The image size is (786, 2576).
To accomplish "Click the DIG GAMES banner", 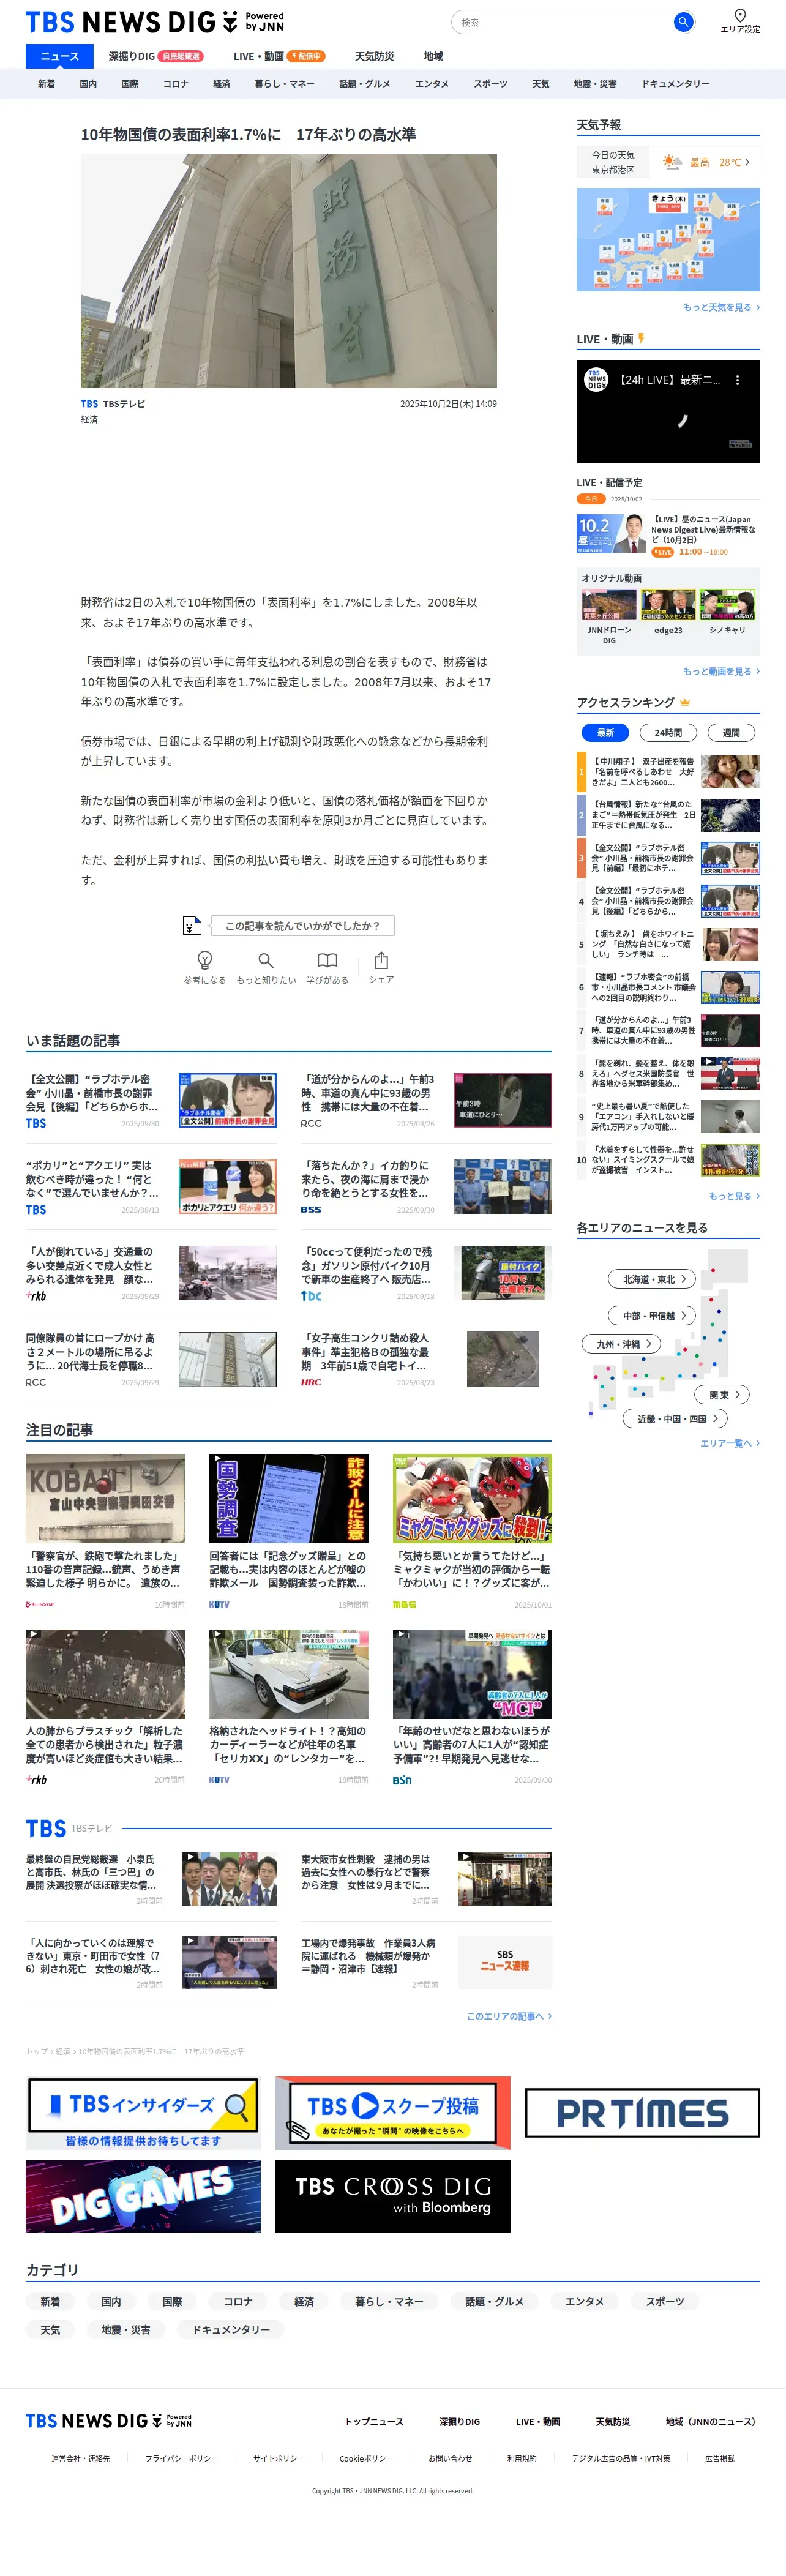I will tap(143, 2196).
